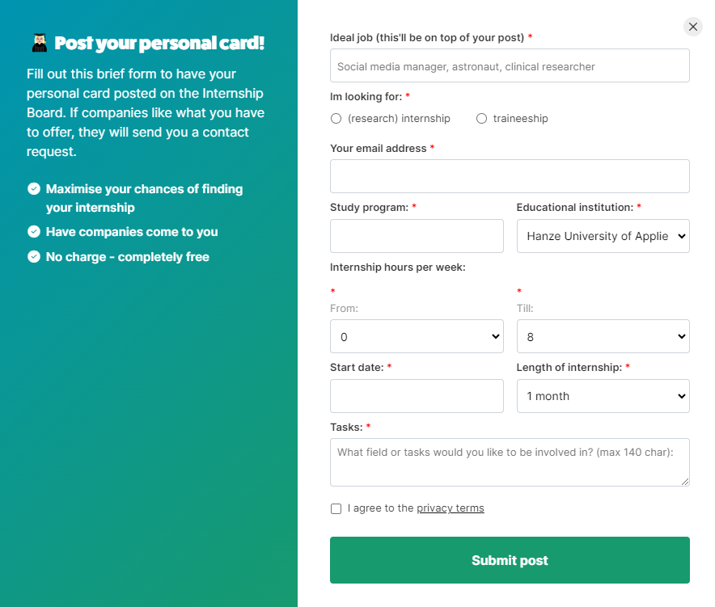Screen dimensions: 715x607
Task: Focus the Tasks text area
Action: [510, 462]
